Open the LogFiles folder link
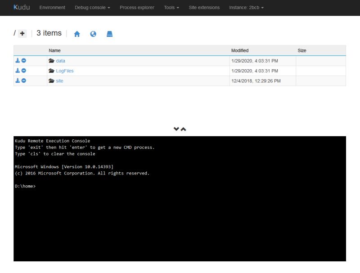The height and width of the screenshot is (273, 360). click(x=65, y=71)
